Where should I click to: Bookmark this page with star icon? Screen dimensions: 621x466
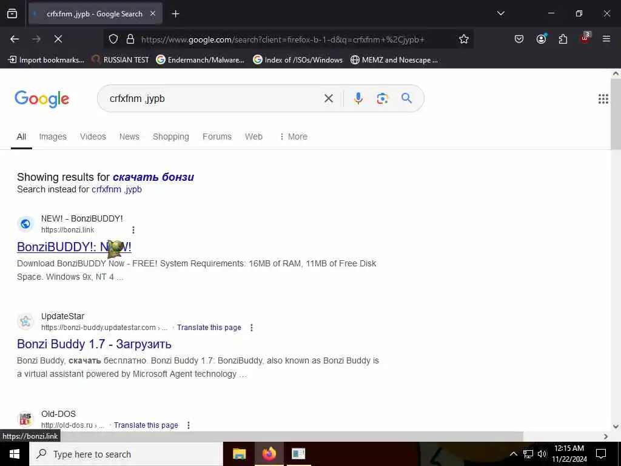click(464, 39)
